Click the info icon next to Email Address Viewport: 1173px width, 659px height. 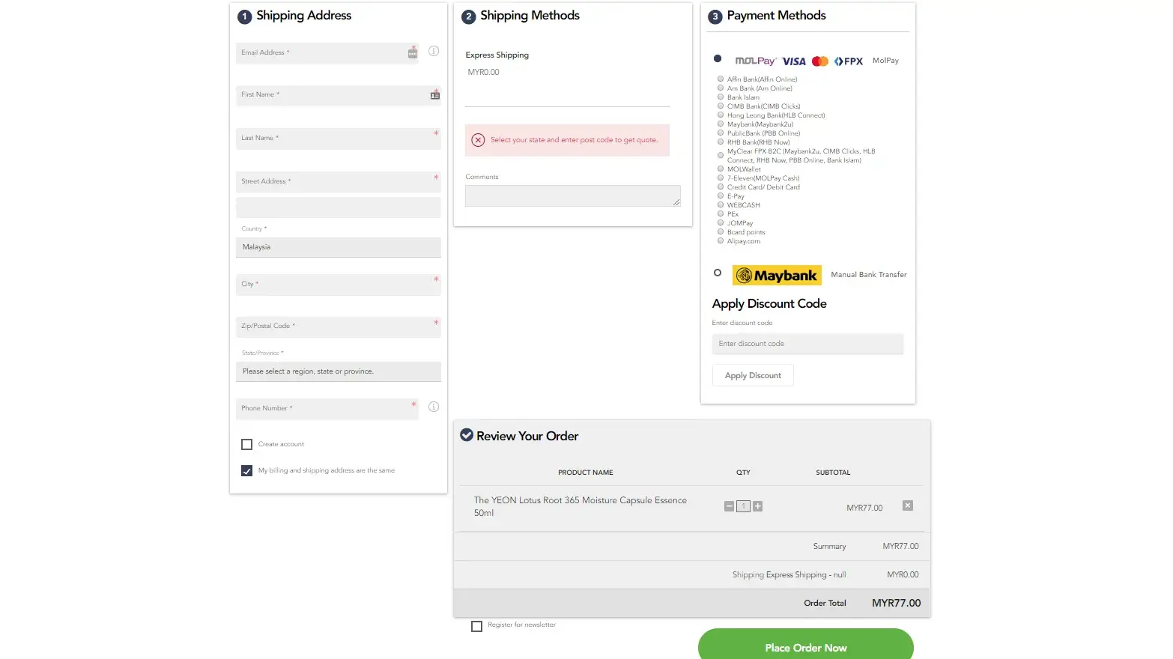[434, 51]
